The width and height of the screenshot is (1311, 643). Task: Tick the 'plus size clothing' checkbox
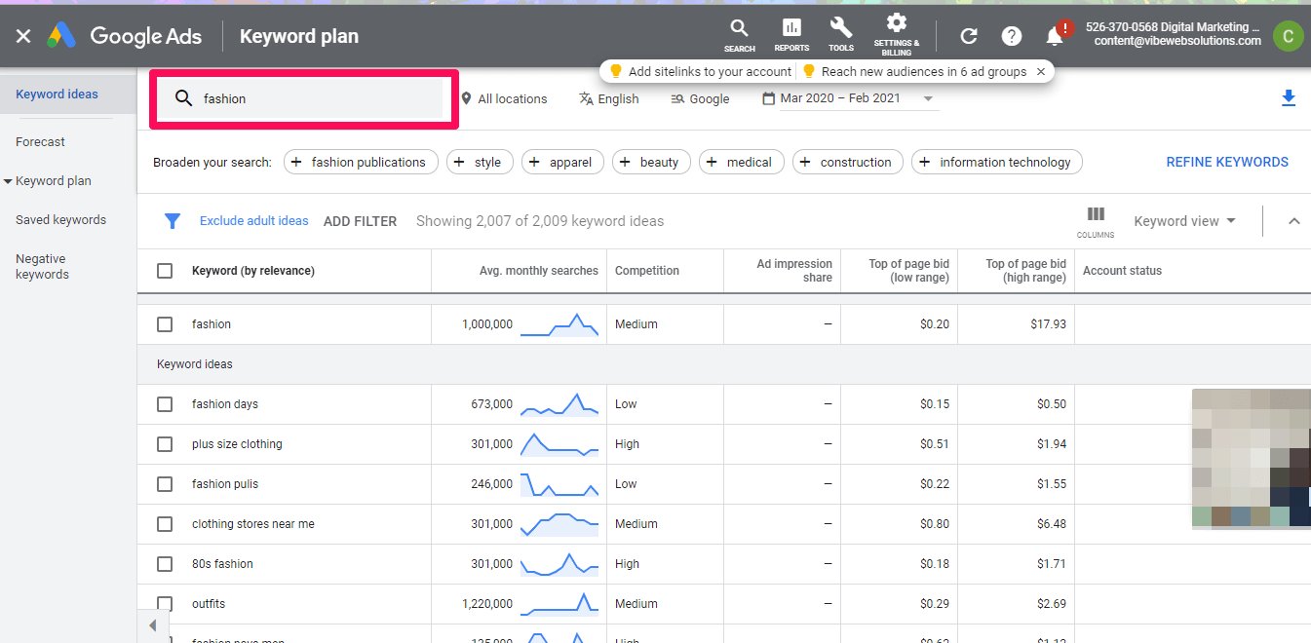(165, 444)
